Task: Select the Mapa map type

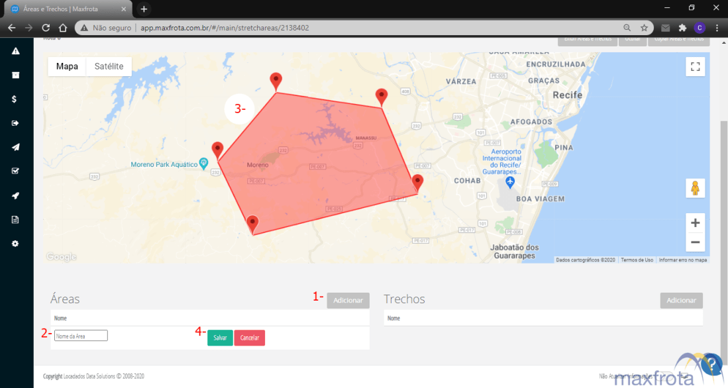Action: coord(67,66)
